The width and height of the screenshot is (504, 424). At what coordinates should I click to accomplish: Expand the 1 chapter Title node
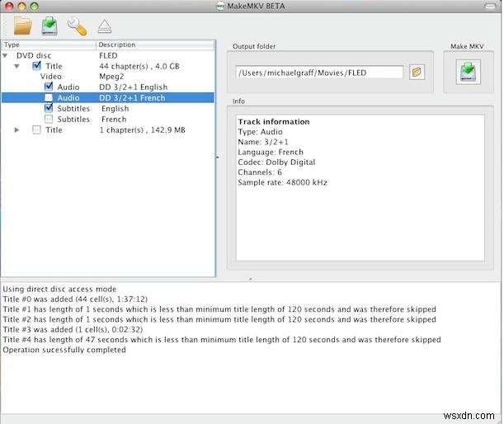pyautogui.click(x=16, y=130)
